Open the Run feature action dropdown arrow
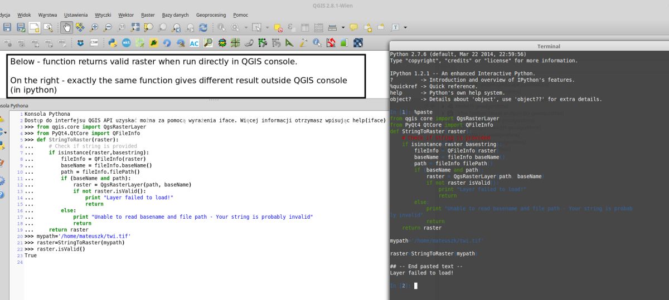669x300 pixels. tap(246, 27)
